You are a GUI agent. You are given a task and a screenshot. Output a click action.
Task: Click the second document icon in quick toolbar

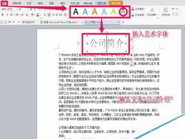(x=6, y=22)
